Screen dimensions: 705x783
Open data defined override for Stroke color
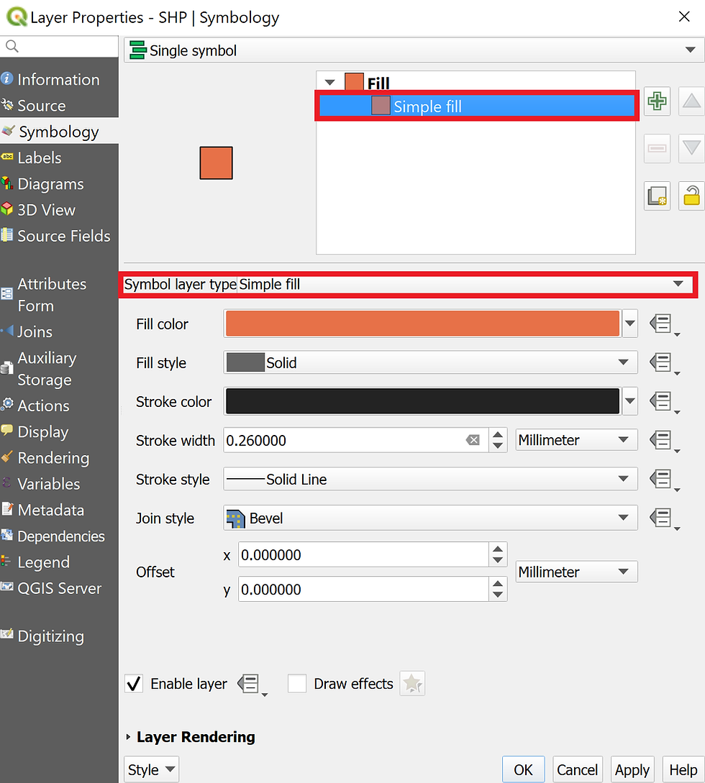(x=664, y=401)
